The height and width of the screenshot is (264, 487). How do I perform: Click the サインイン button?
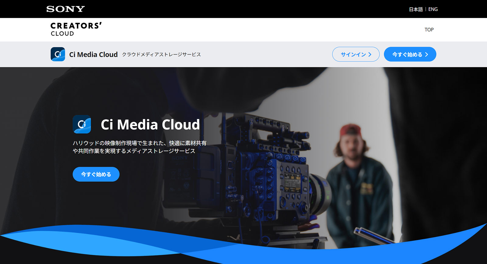point(356,54)
